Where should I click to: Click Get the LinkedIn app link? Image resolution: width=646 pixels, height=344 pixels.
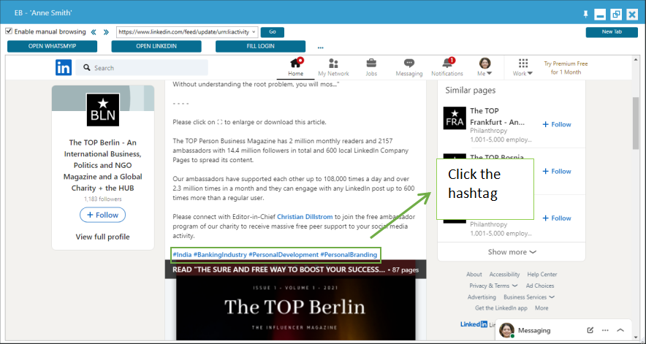(x=501, y=307)
